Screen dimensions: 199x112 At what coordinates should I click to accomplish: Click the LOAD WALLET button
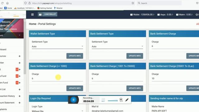tap(48, 14)
